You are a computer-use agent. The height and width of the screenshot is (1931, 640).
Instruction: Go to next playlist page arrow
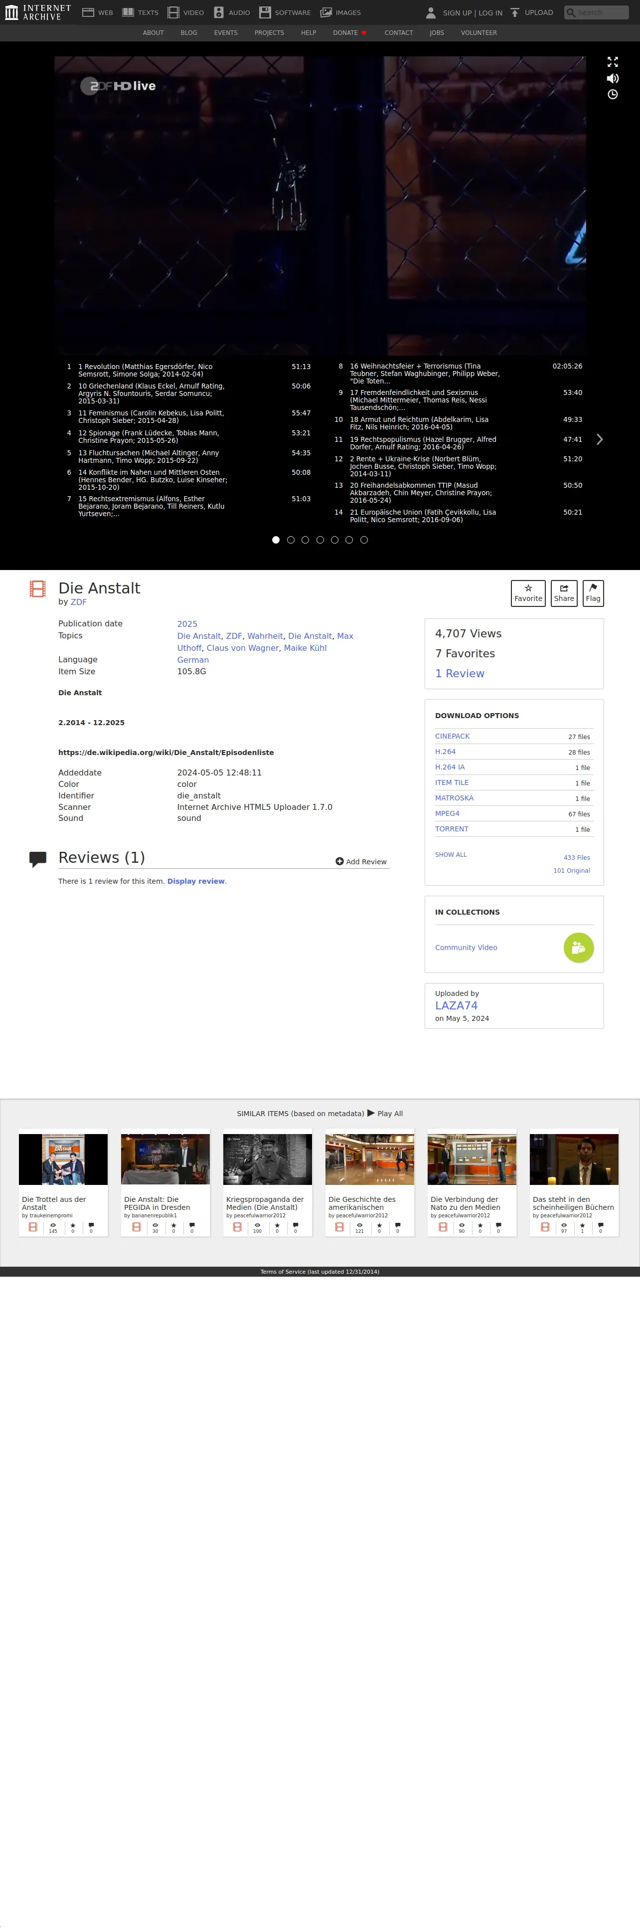[599, 439]
